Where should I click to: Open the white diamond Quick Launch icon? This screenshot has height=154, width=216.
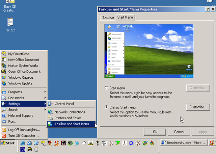tap(84, 143)
